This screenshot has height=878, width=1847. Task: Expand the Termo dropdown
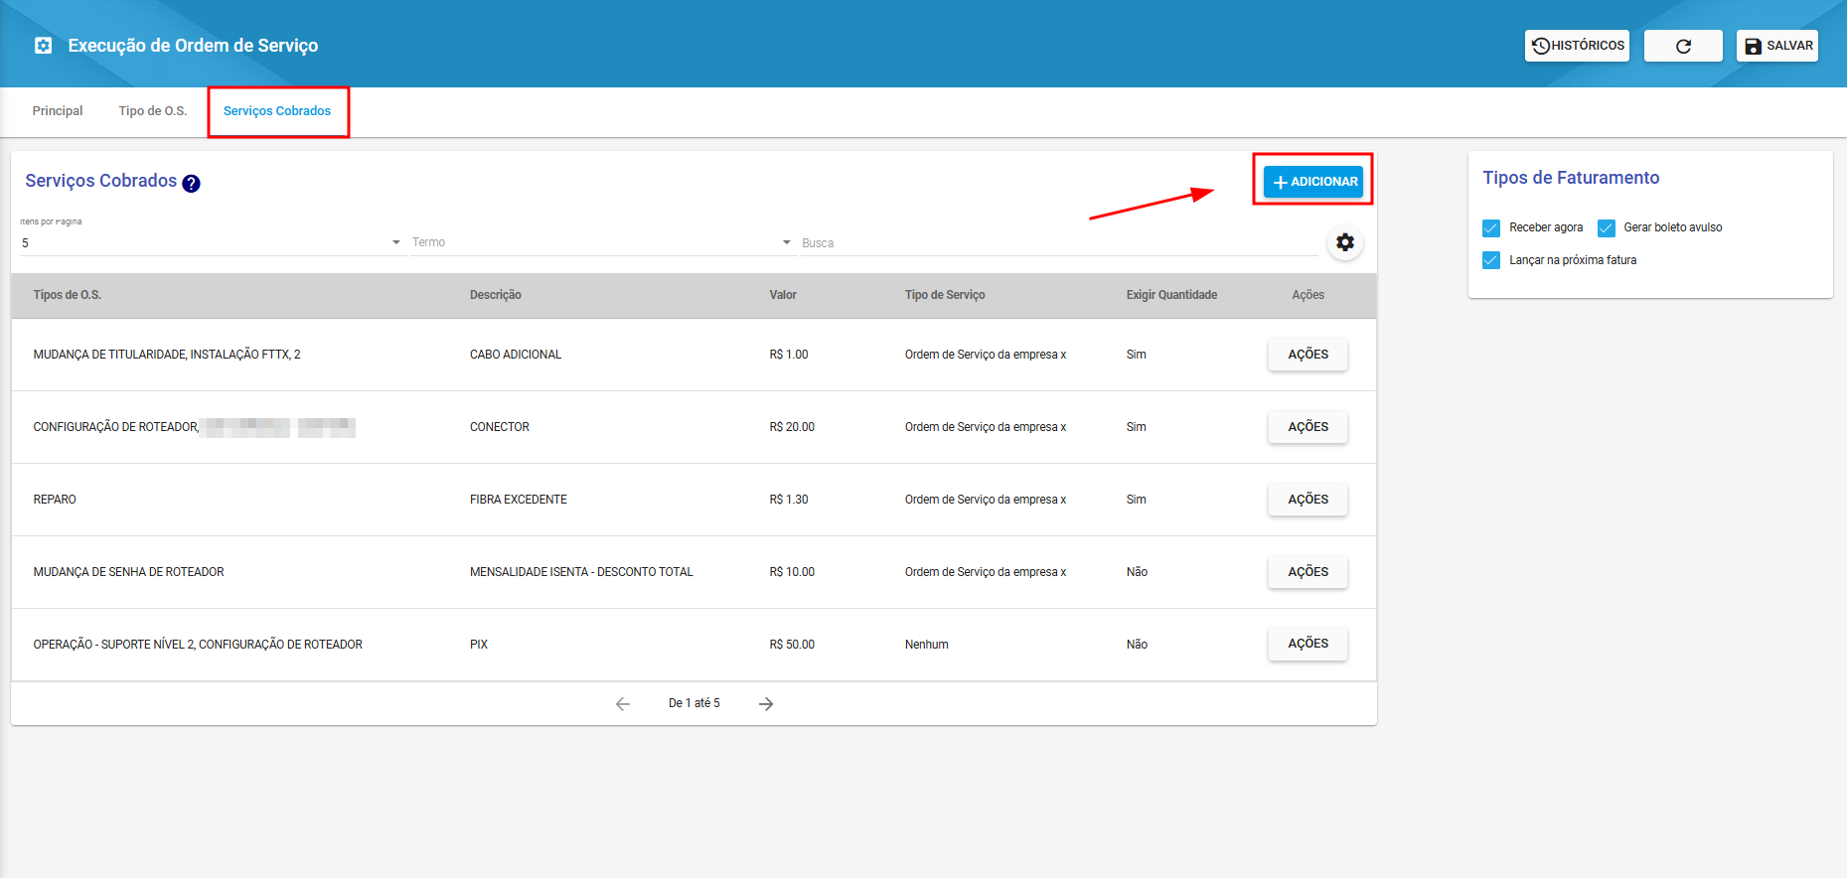[602, 242]
